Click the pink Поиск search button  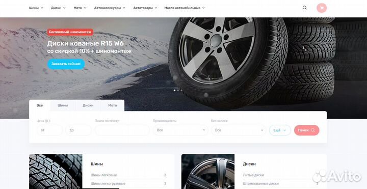click(x=307, y=130)
